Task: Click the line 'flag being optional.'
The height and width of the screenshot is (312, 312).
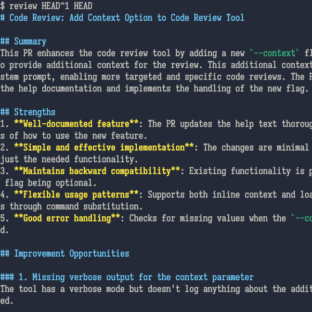Action: [51, 183]
